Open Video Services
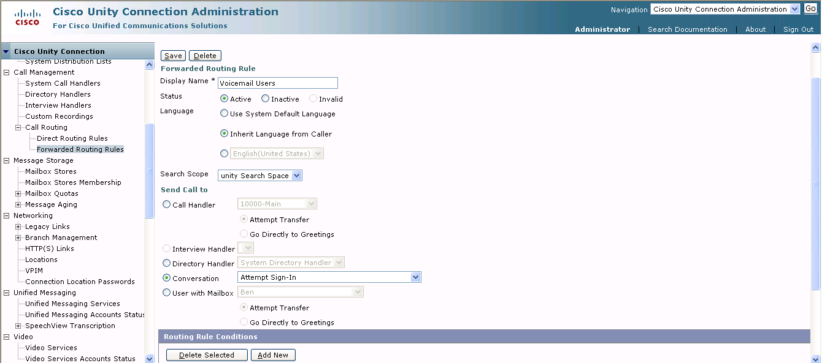 51,348
